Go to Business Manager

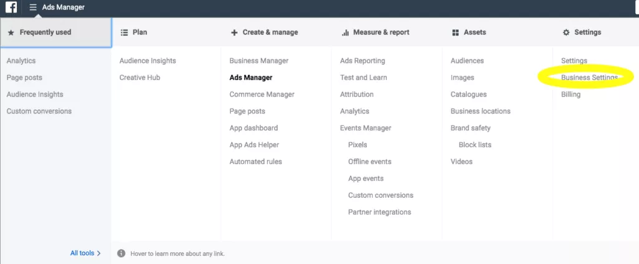point(259,61)
